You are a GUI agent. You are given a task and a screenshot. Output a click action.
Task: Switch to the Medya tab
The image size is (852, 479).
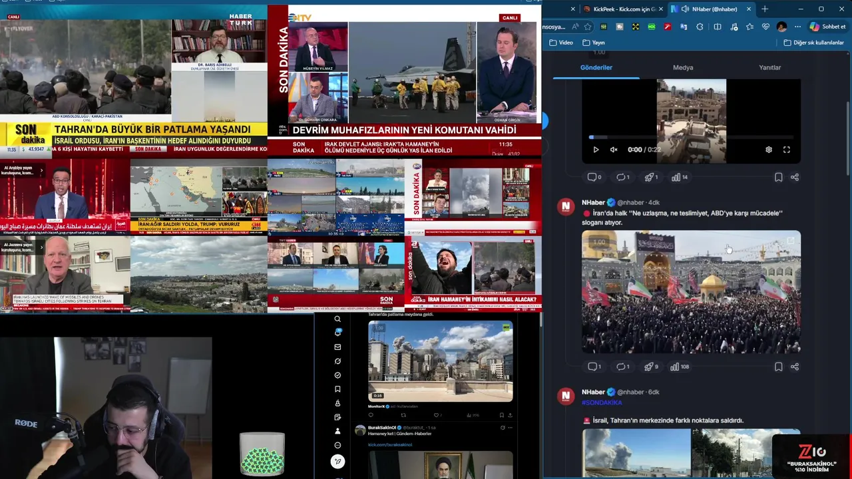point(683,67)
